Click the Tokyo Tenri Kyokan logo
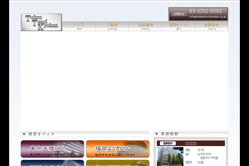 [x=41, y=22]
